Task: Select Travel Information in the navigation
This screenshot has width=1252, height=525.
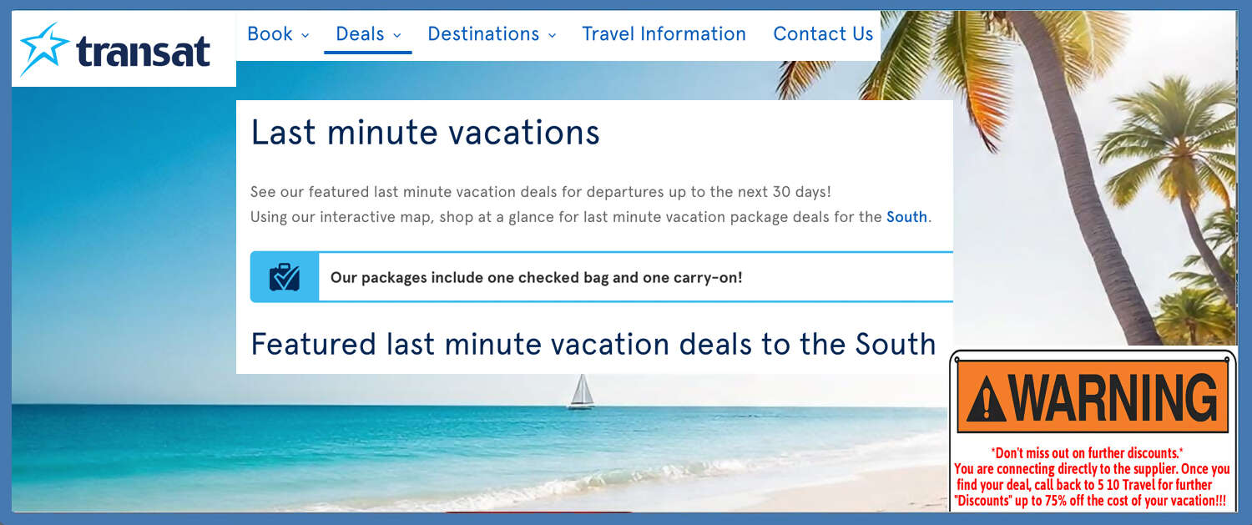Action: pos(664,33)
